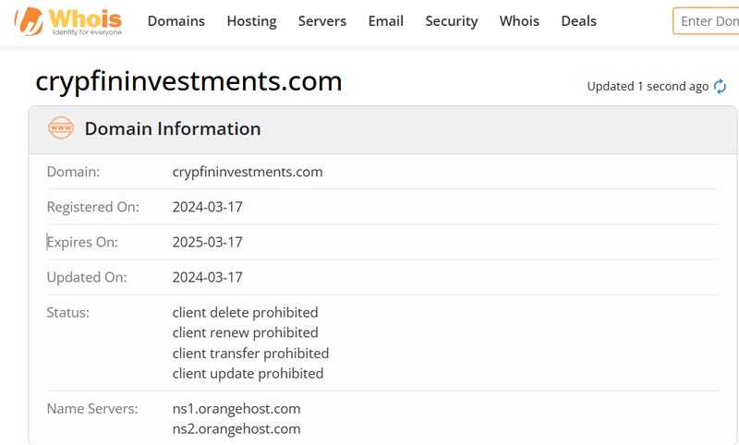Click the status client renew prohibited
The image size is (739, 445).
coord(245,332)
